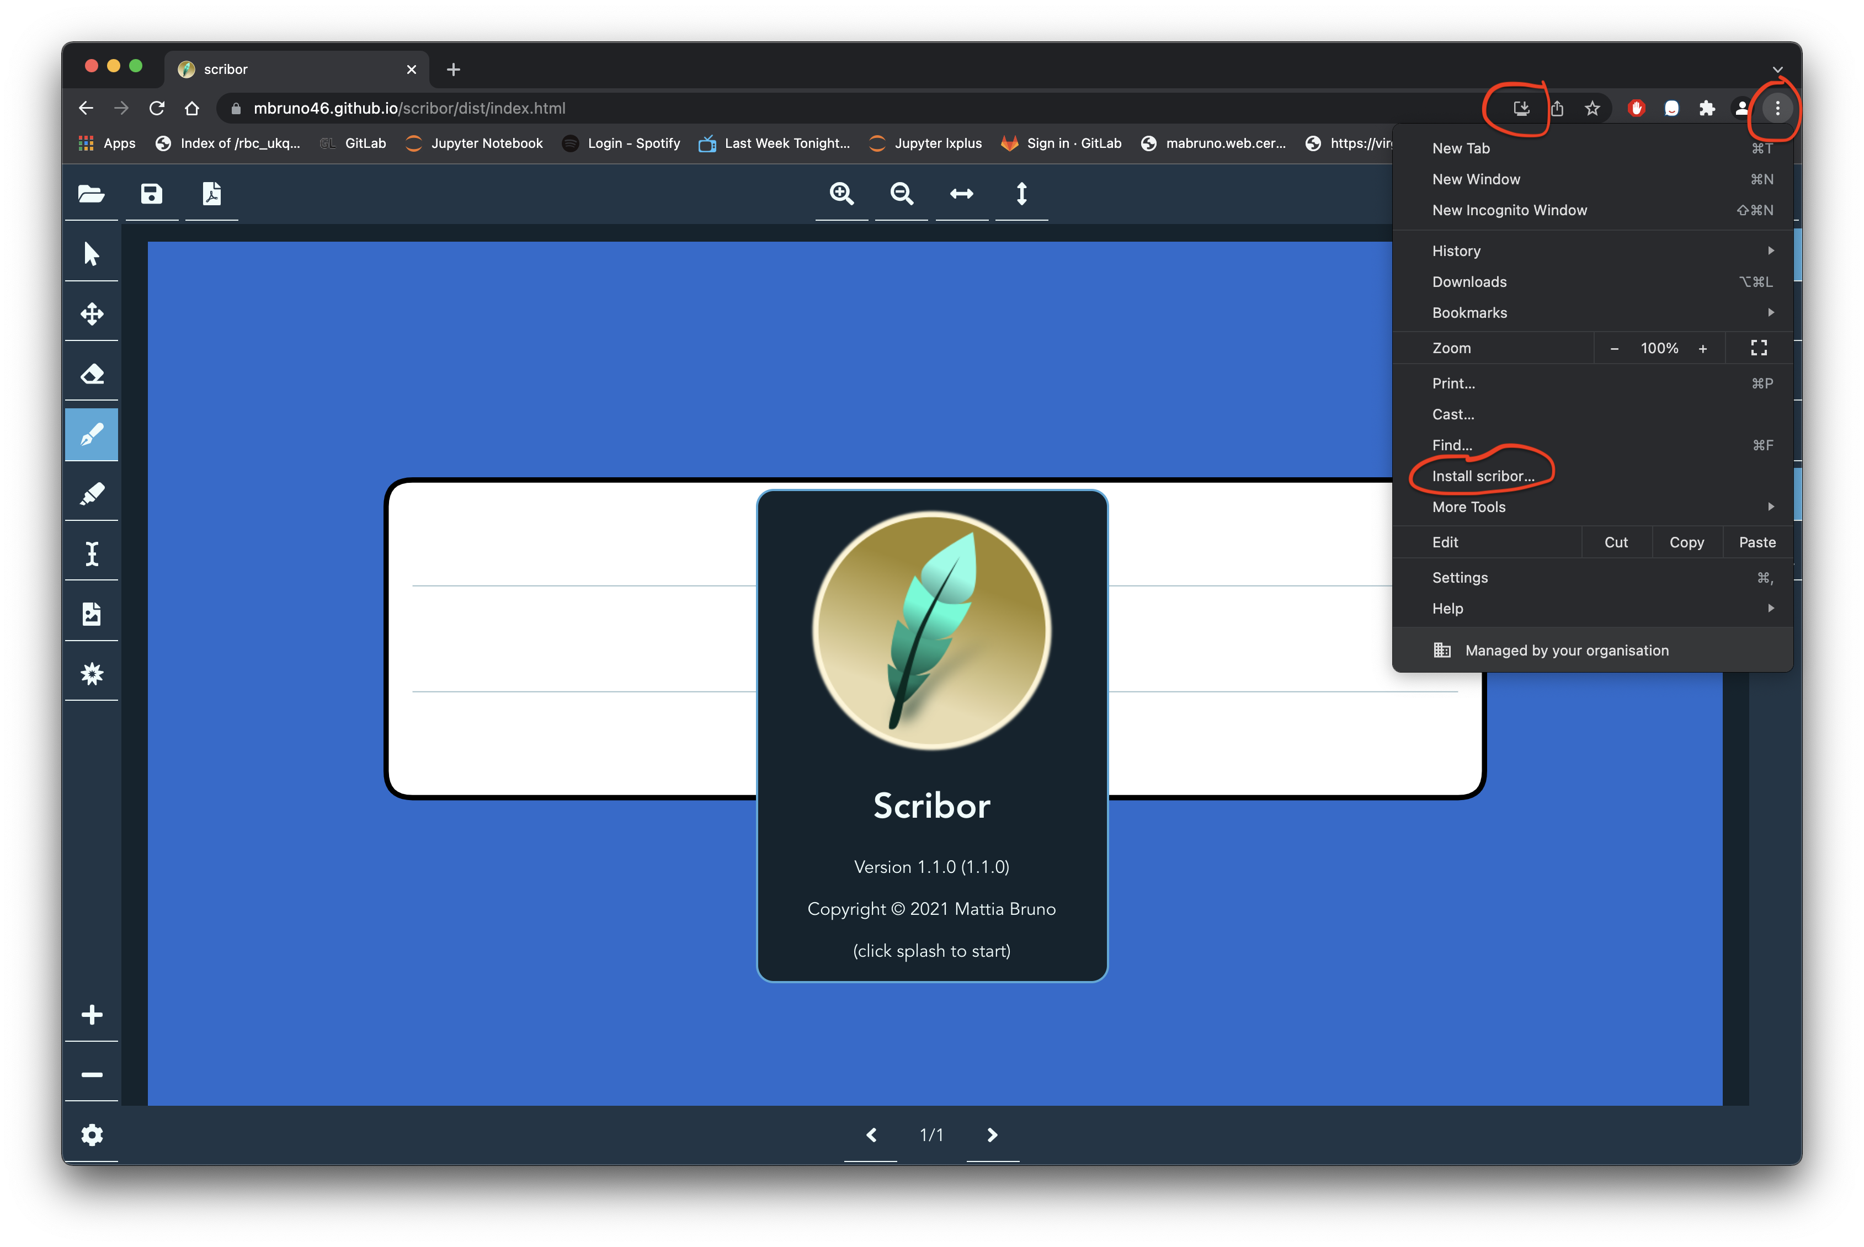
Task: Click the Scribor splash to start
Action: click(x=932, y=736)
